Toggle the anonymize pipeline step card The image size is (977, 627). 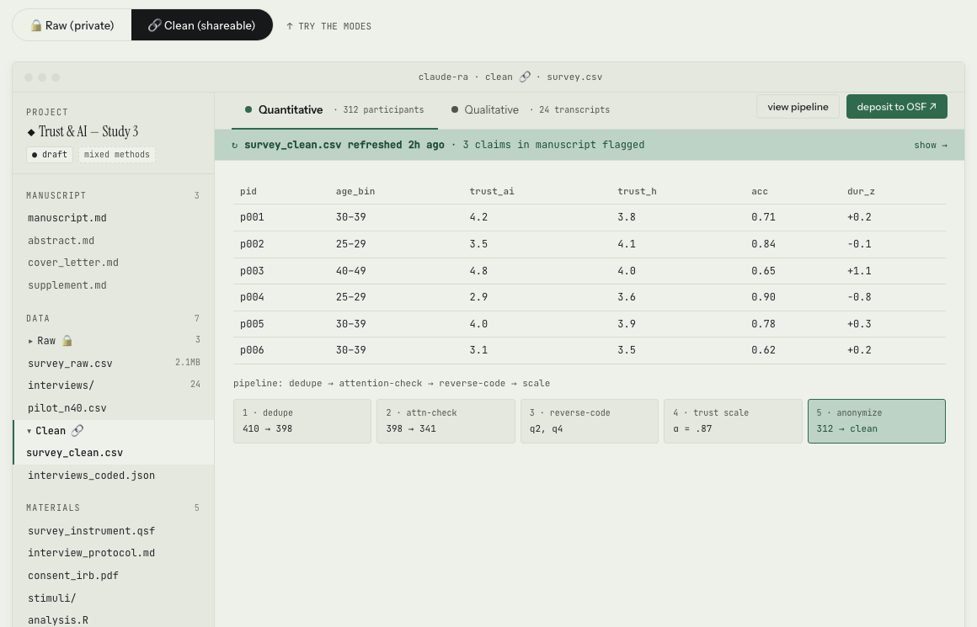click(x=876, y=420)
